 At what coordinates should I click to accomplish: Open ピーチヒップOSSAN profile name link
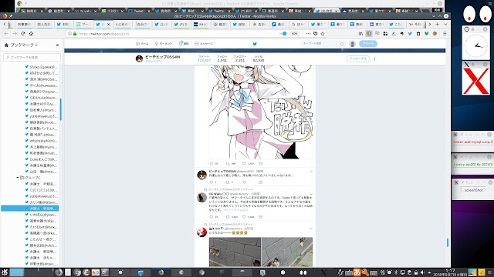[x=162, y=57]
